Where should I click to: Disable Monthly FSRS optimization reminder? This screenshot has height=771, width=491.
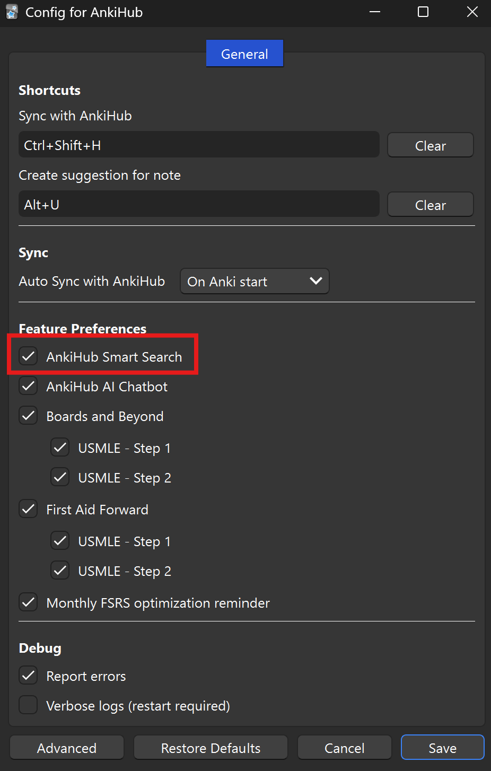point(29,602)
